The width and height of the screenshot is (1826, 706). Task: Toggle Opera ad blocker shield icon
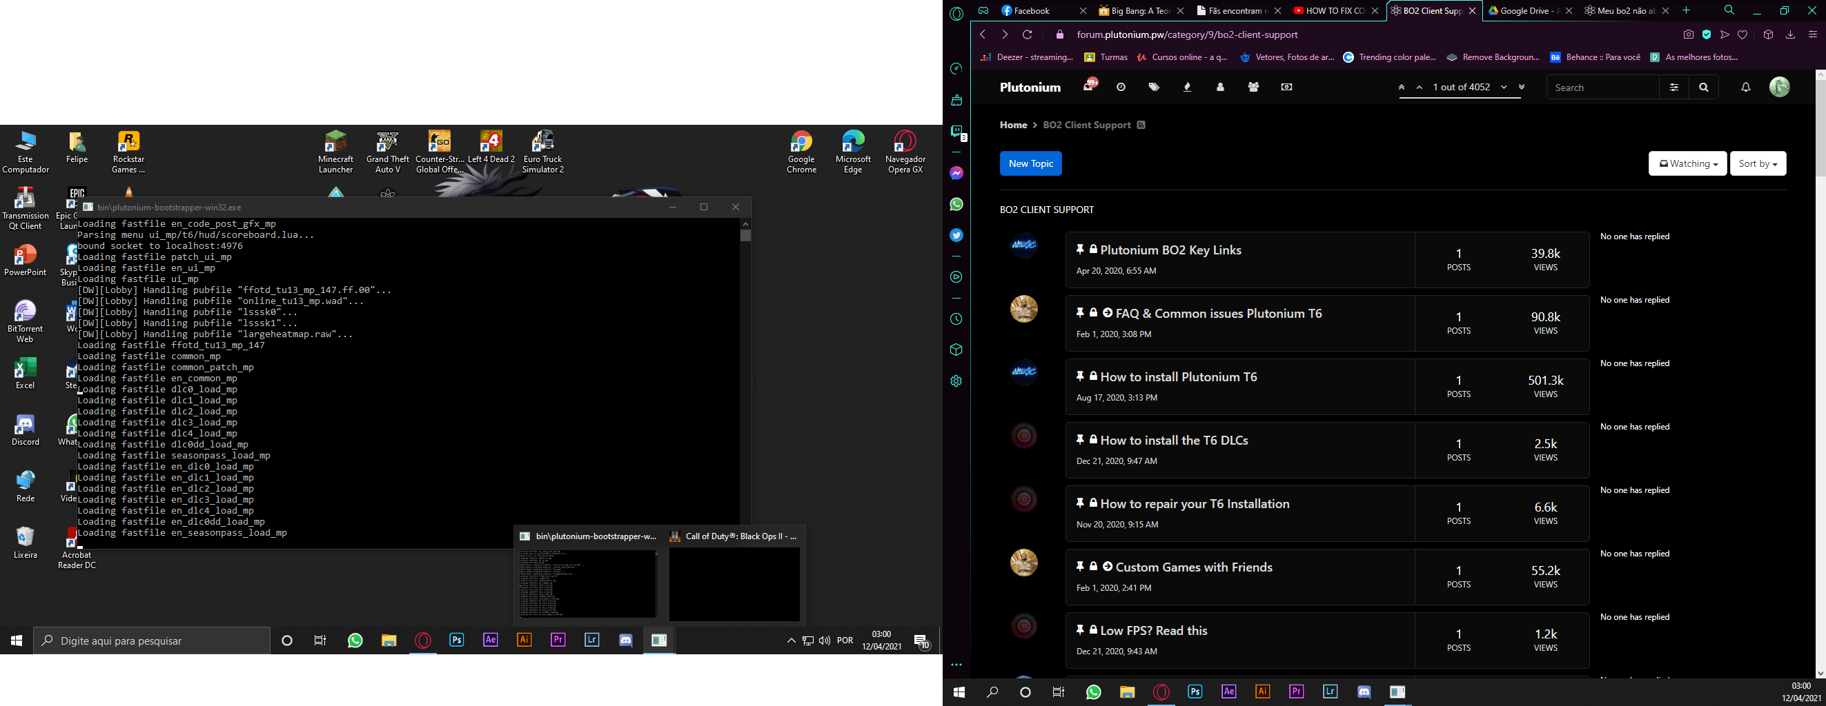[x=1707, y=34]
